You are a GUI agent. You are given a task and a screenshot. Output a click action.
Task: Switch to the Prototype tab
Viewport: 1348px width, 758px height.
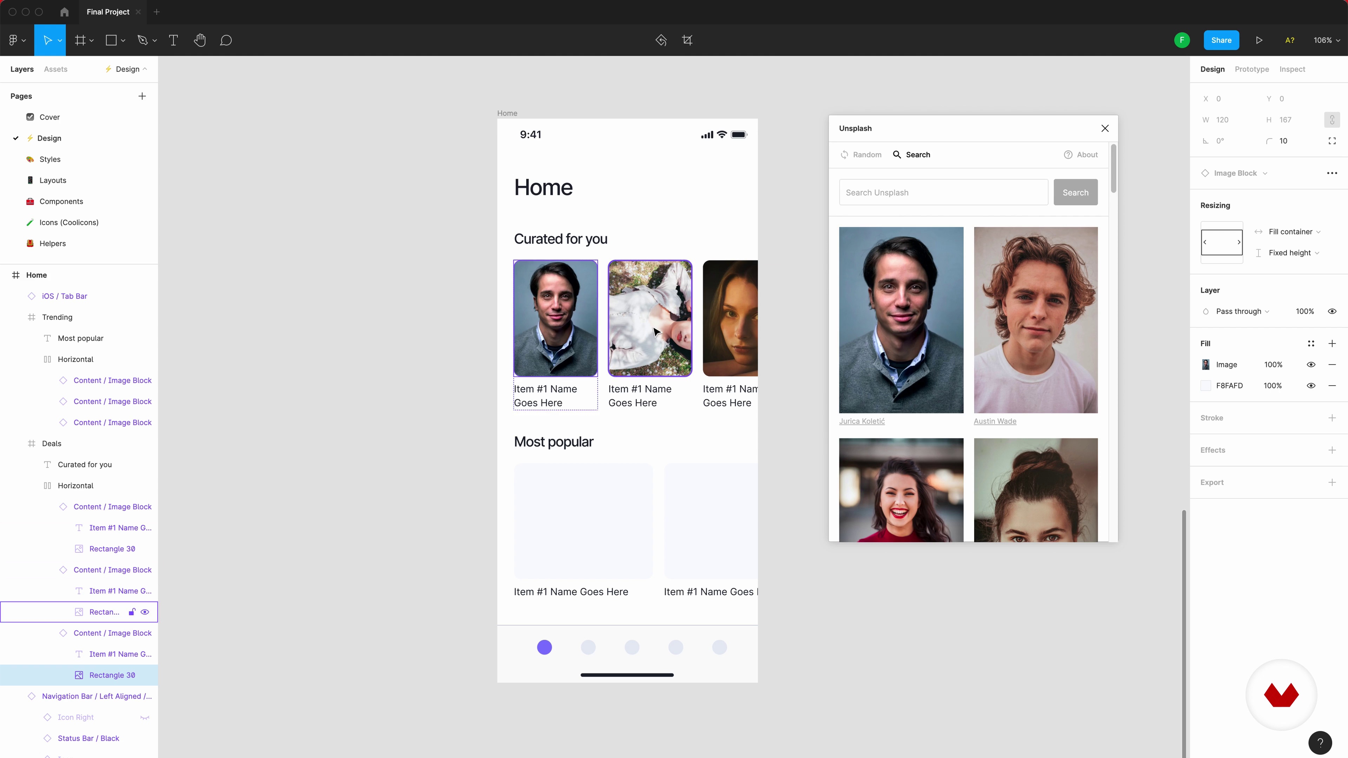(1251, 69)
